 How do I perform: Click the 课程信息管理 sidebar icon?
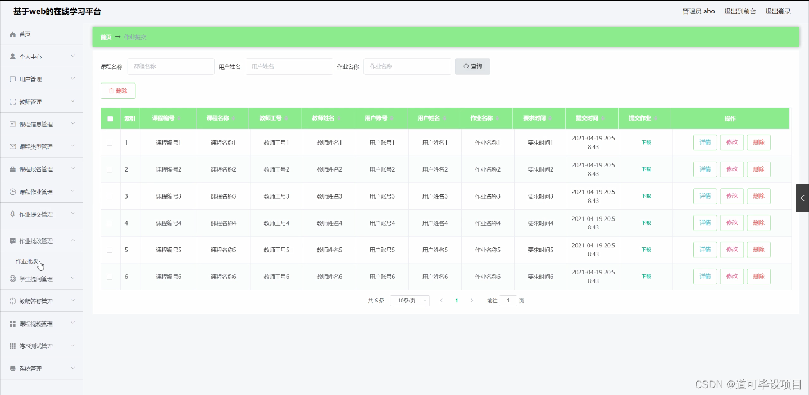click(x=12, y=123)
